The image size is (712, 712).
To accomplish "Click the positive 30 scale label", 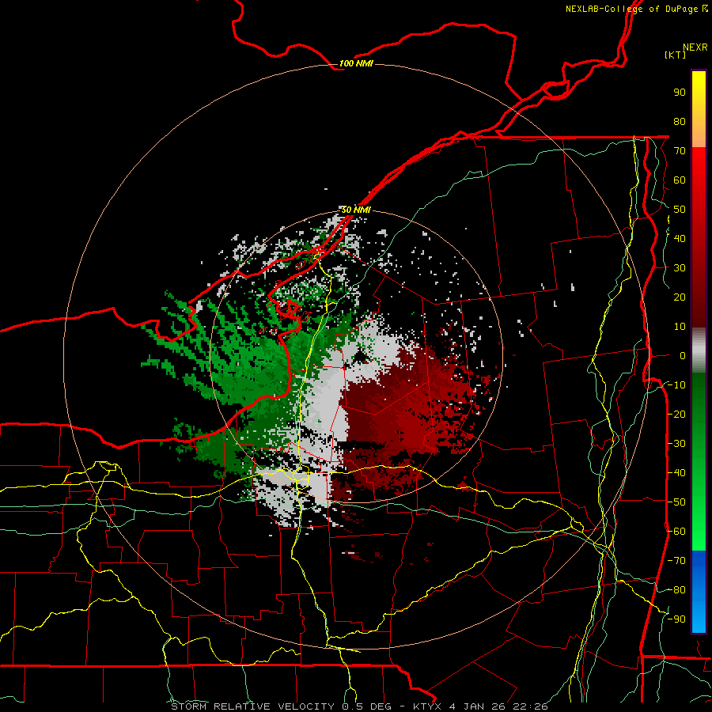I will tap(680, 268).
